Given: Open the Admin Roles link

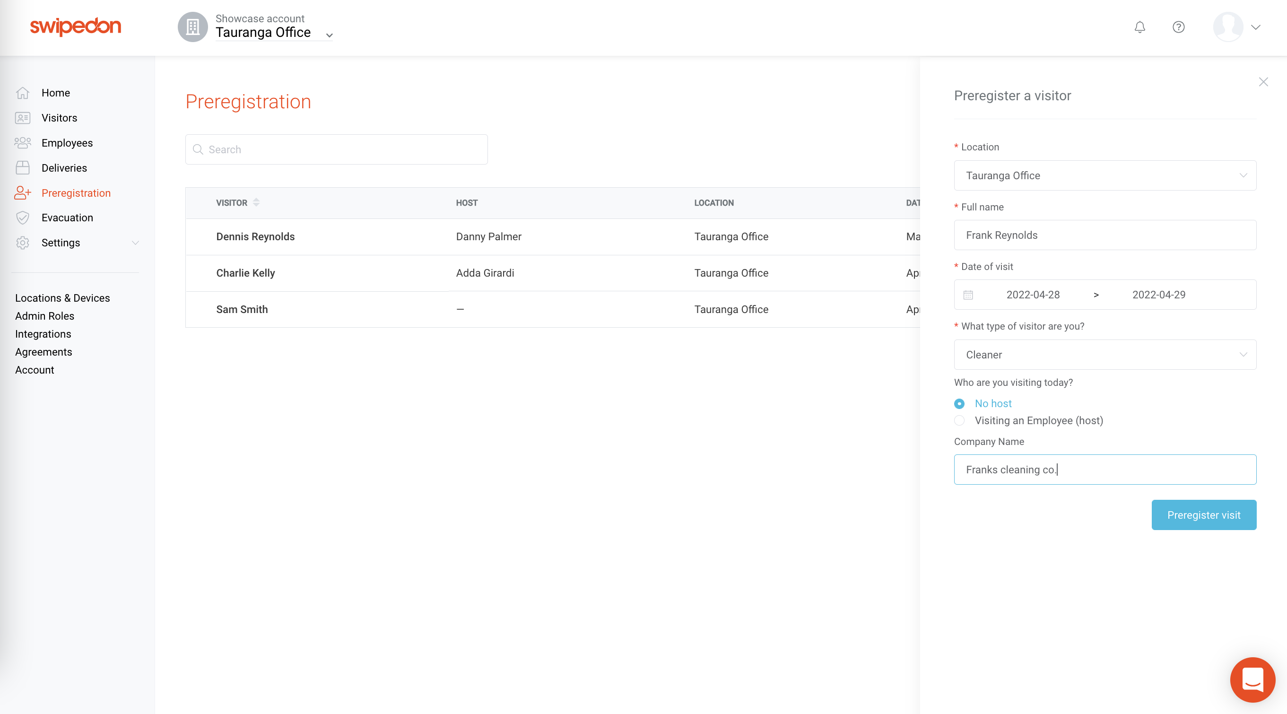Looking at the screenshot, I should click(x=44, y=316).
